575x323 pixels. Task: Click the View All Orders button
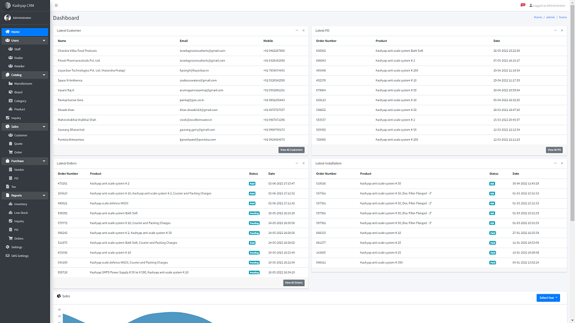pos(293,283)
